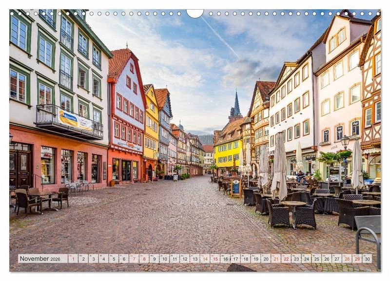The image size is (390, 281).
Task: Click day 20 in November strip
Action: coord(266,259)
